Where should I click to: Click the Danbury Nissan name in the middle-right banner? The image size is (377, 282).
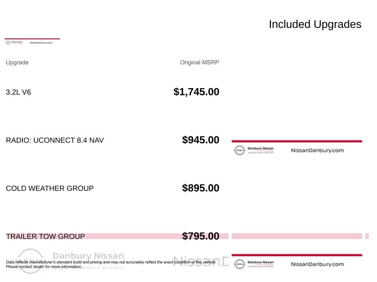(x=261, y=149)
